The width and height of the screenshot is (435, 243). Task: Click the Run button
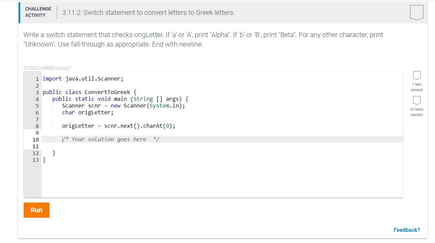click(36, 210)
